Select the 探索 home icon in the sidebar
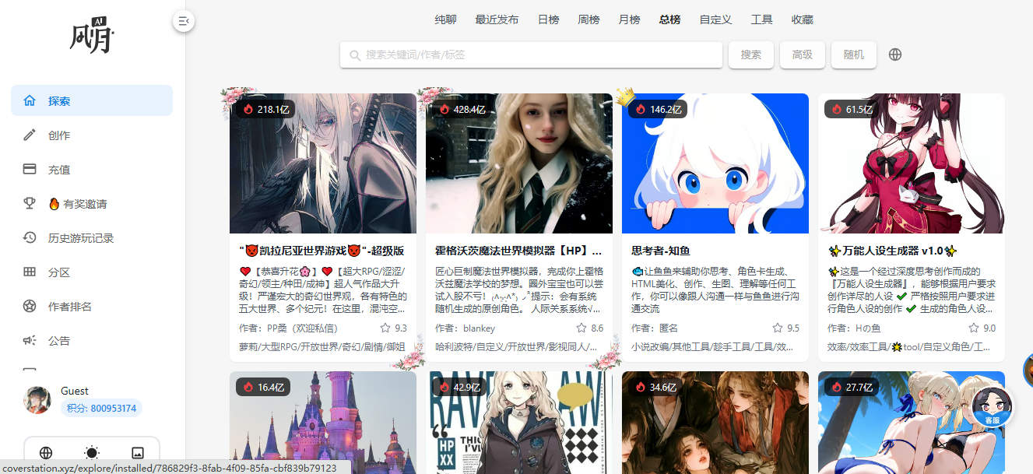Image resolution: width=1033 pixels, height=474 pixels. click(x=30, y=100)
